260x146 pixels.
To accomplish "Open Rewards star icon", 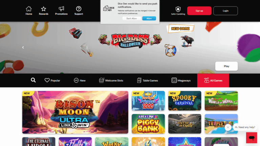I will click(x=43, y=8).
